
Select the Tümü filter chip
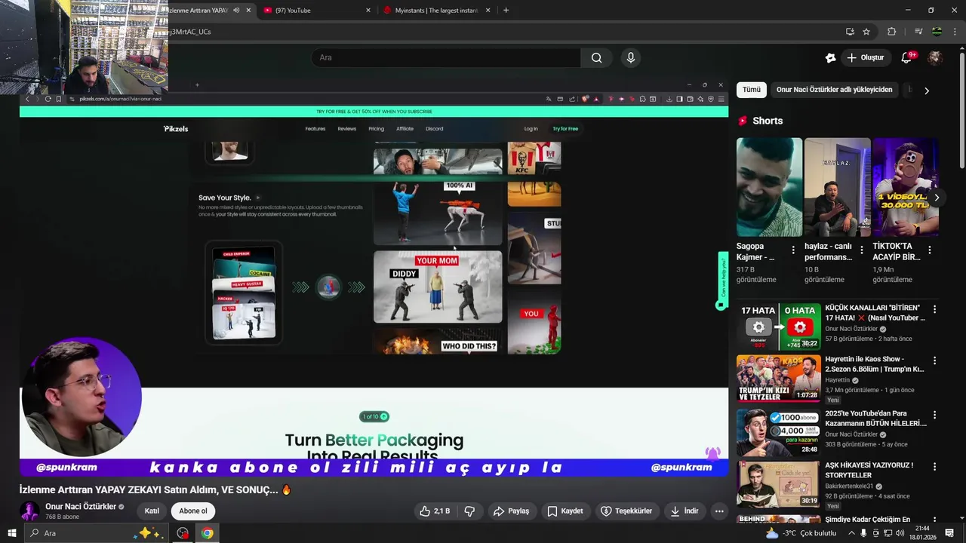(x=752, y=90)
